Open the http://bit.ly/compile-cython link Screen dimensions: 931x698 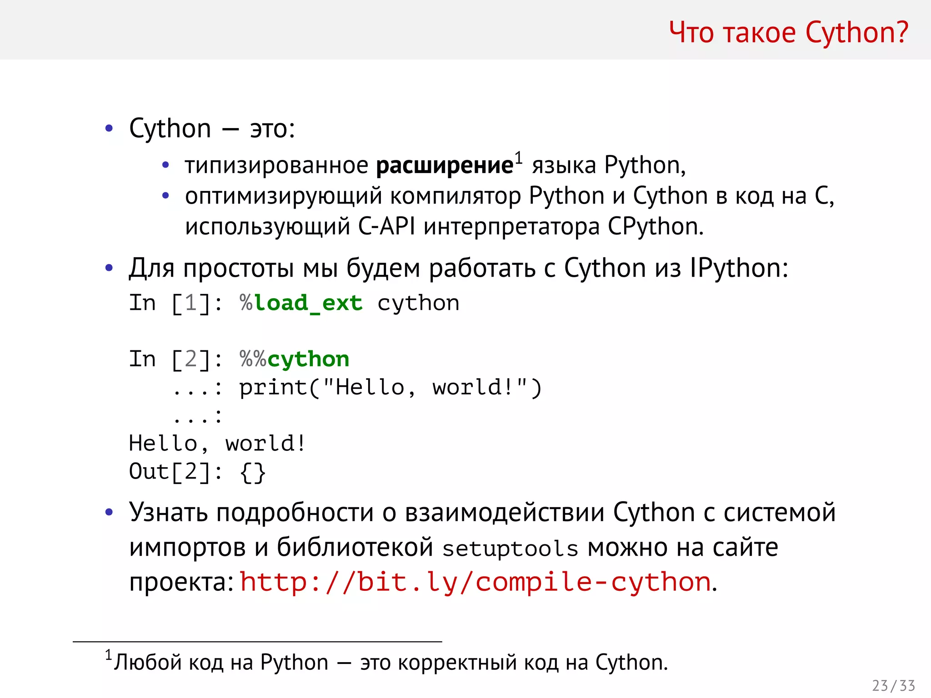click(x=476, y=583)
